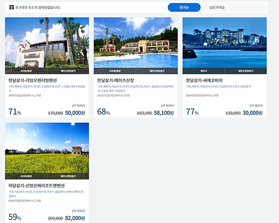279x223 pixels.
Task: Open the 한달살기-씨에코비치 title link
Action: coord(204,81)
